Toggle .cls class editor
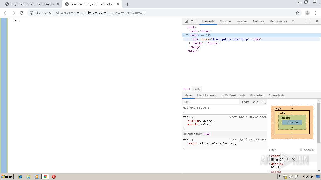Screen dimensions: 321x180 point(255,102)
